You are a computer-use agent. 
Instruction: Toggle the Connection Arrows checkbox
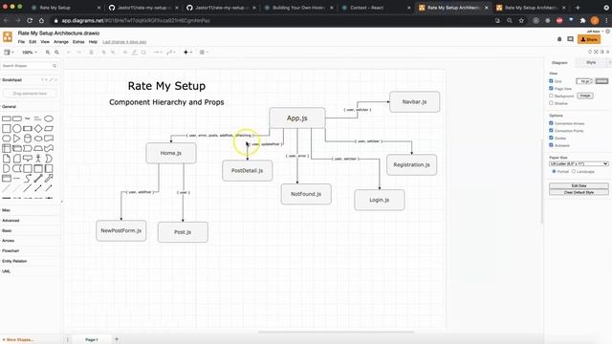click(551, 123)
